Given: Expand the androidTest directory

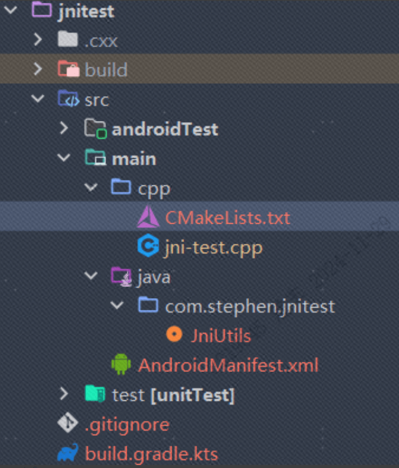Looking at the screenshot, I should (64, 129).
